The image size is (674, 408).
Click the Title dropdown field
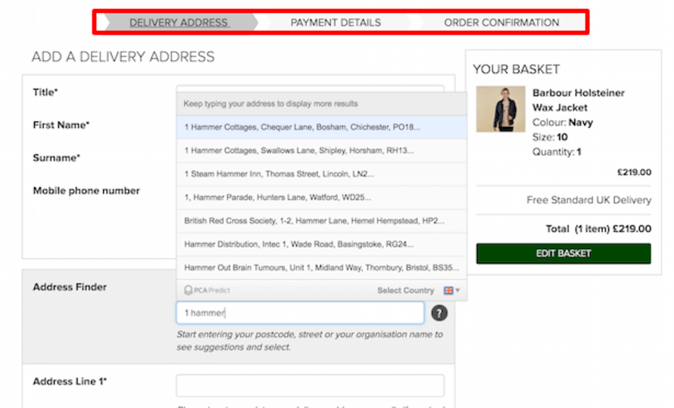(x=310, y=88)
